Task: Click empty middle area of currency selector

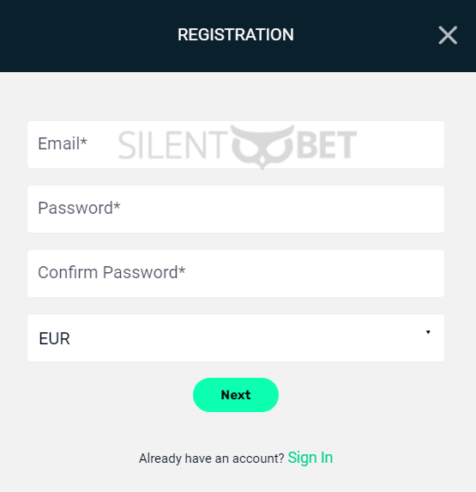Action: (x=236, y=337)
